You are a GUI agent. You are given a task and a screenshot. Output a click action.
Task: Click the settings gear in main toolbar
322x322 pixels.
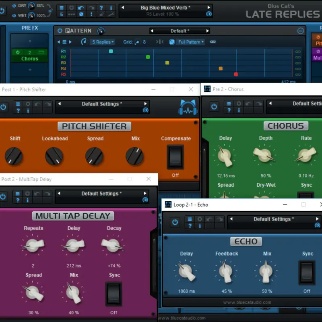[71, 8]
